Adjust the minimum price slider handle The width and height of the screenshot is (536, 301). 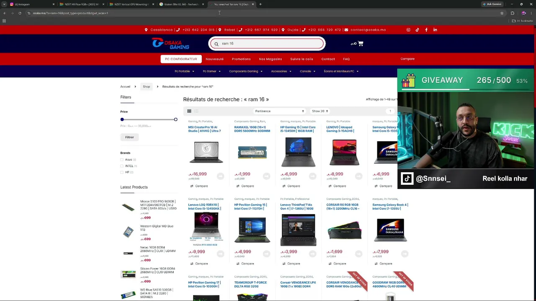point(122,120)
